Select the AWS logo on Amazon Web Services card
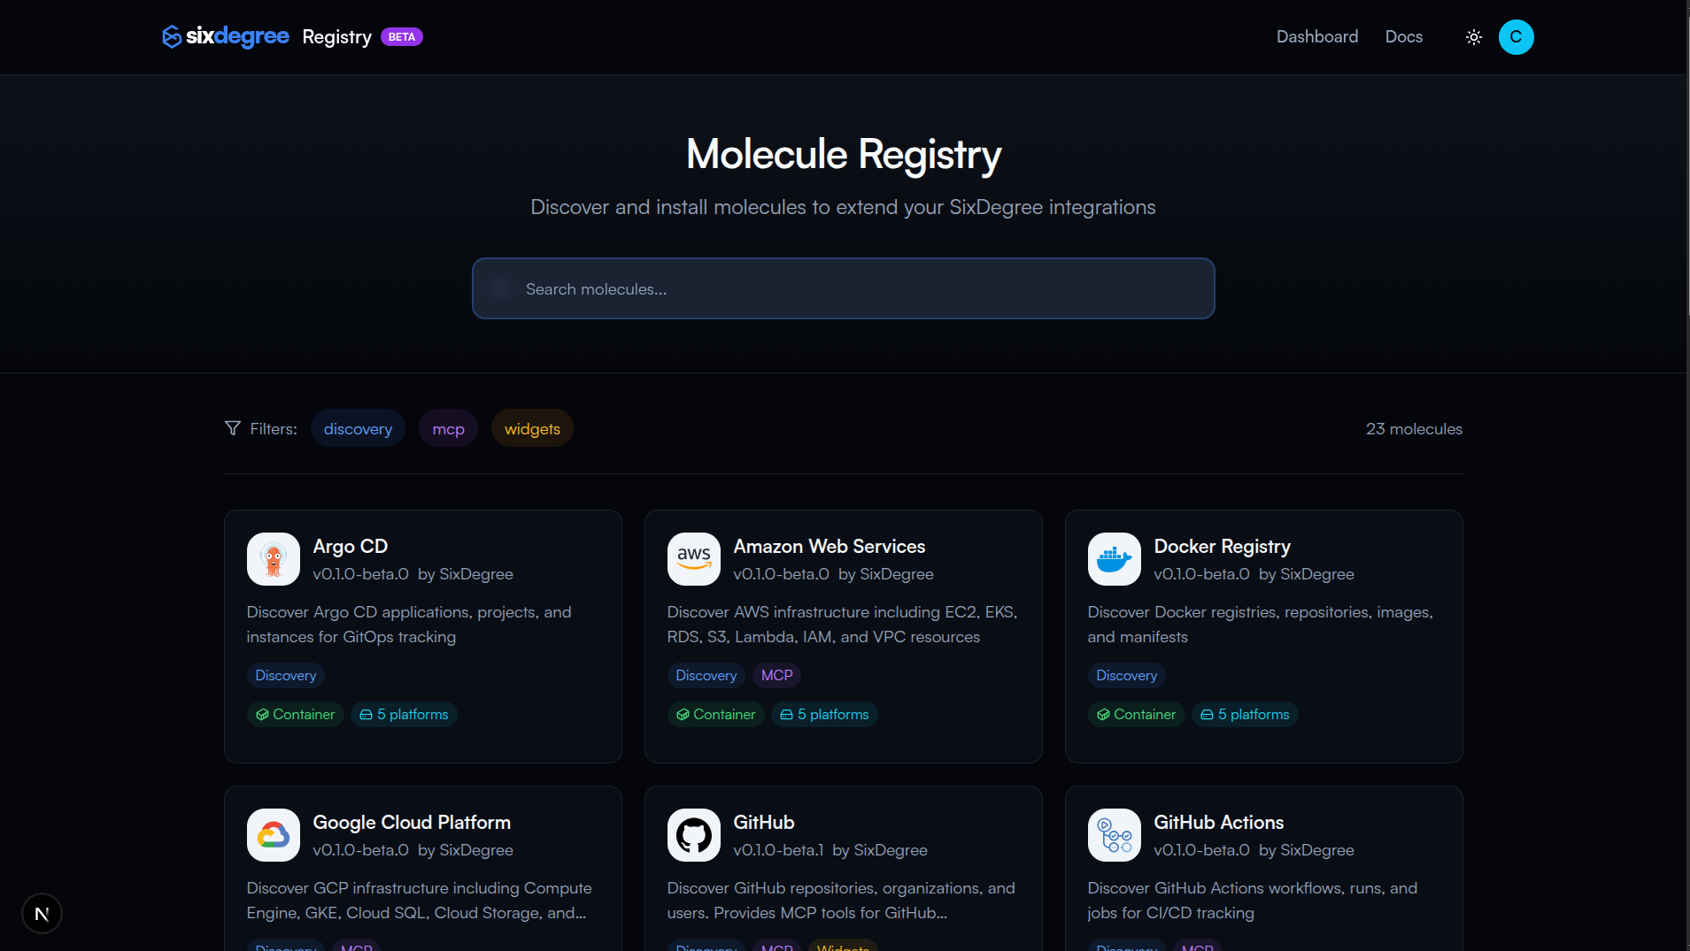The image size is (1690, 951). [x=694, y=558]
